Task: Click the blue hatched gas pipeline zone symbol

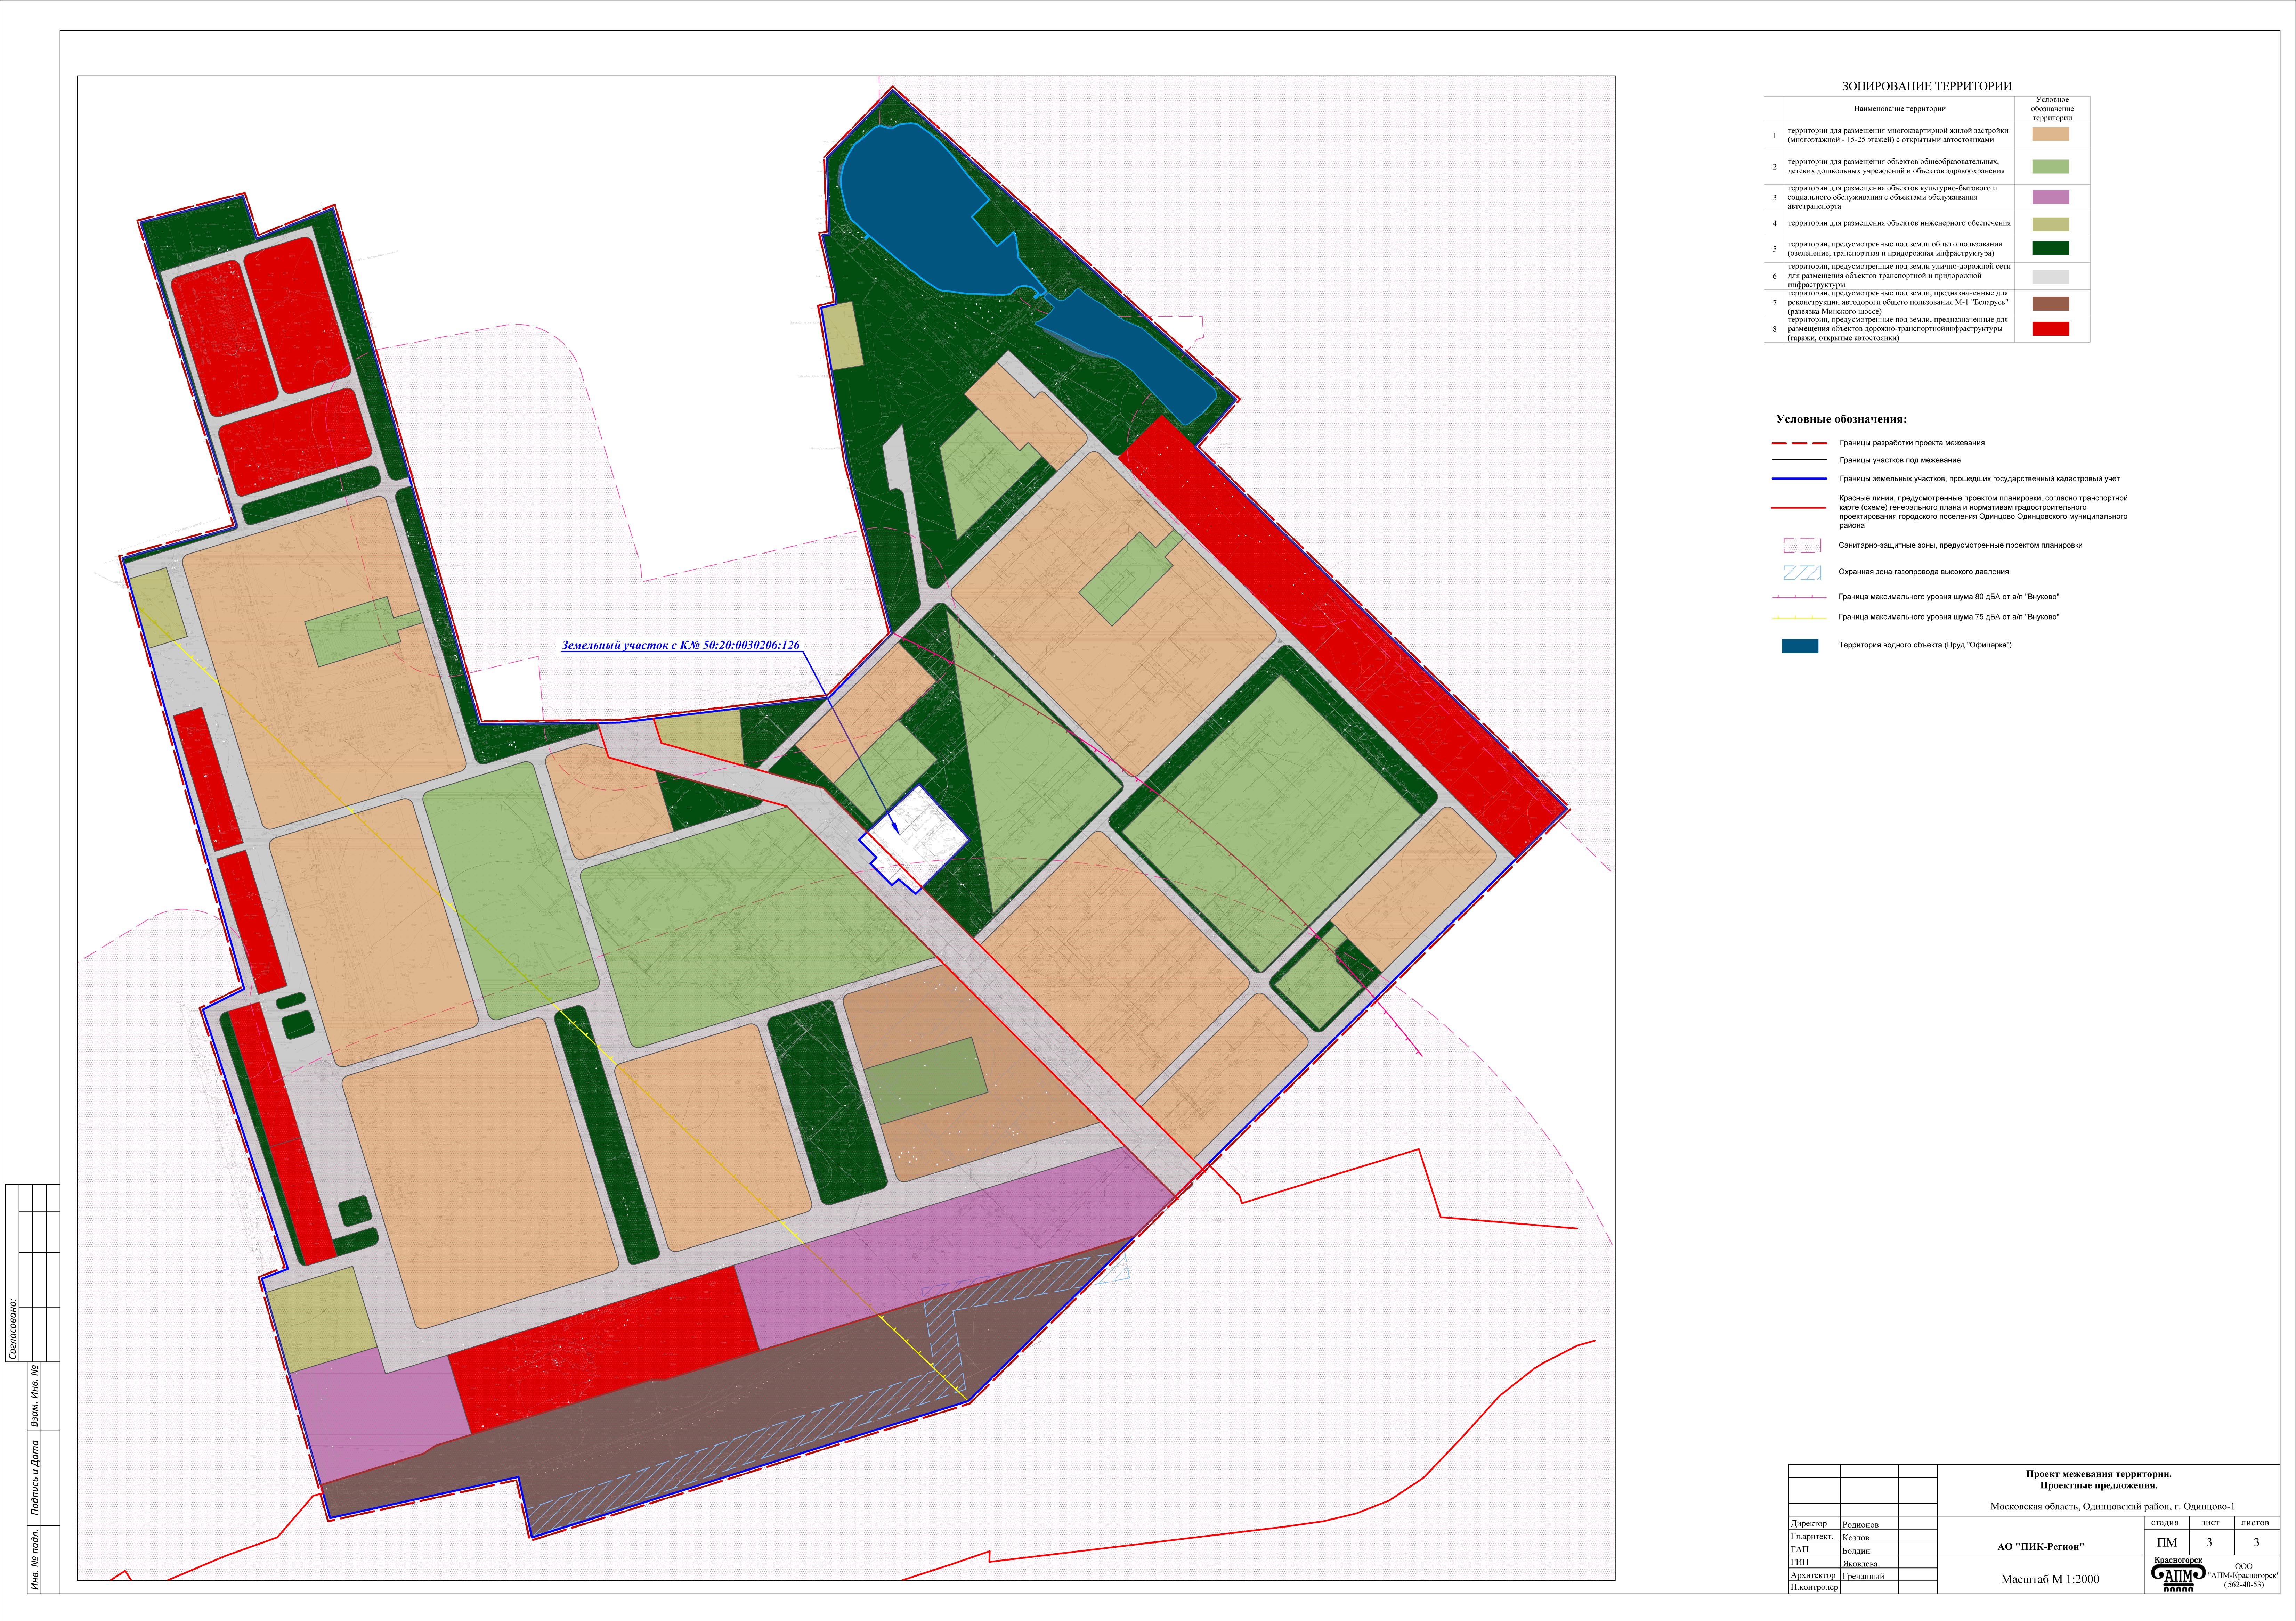Action: point(1802,573)
